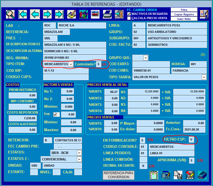Click the DECIMAL EN CANTID. field
This screenshot has height=186, width=213.
(143, 166)
